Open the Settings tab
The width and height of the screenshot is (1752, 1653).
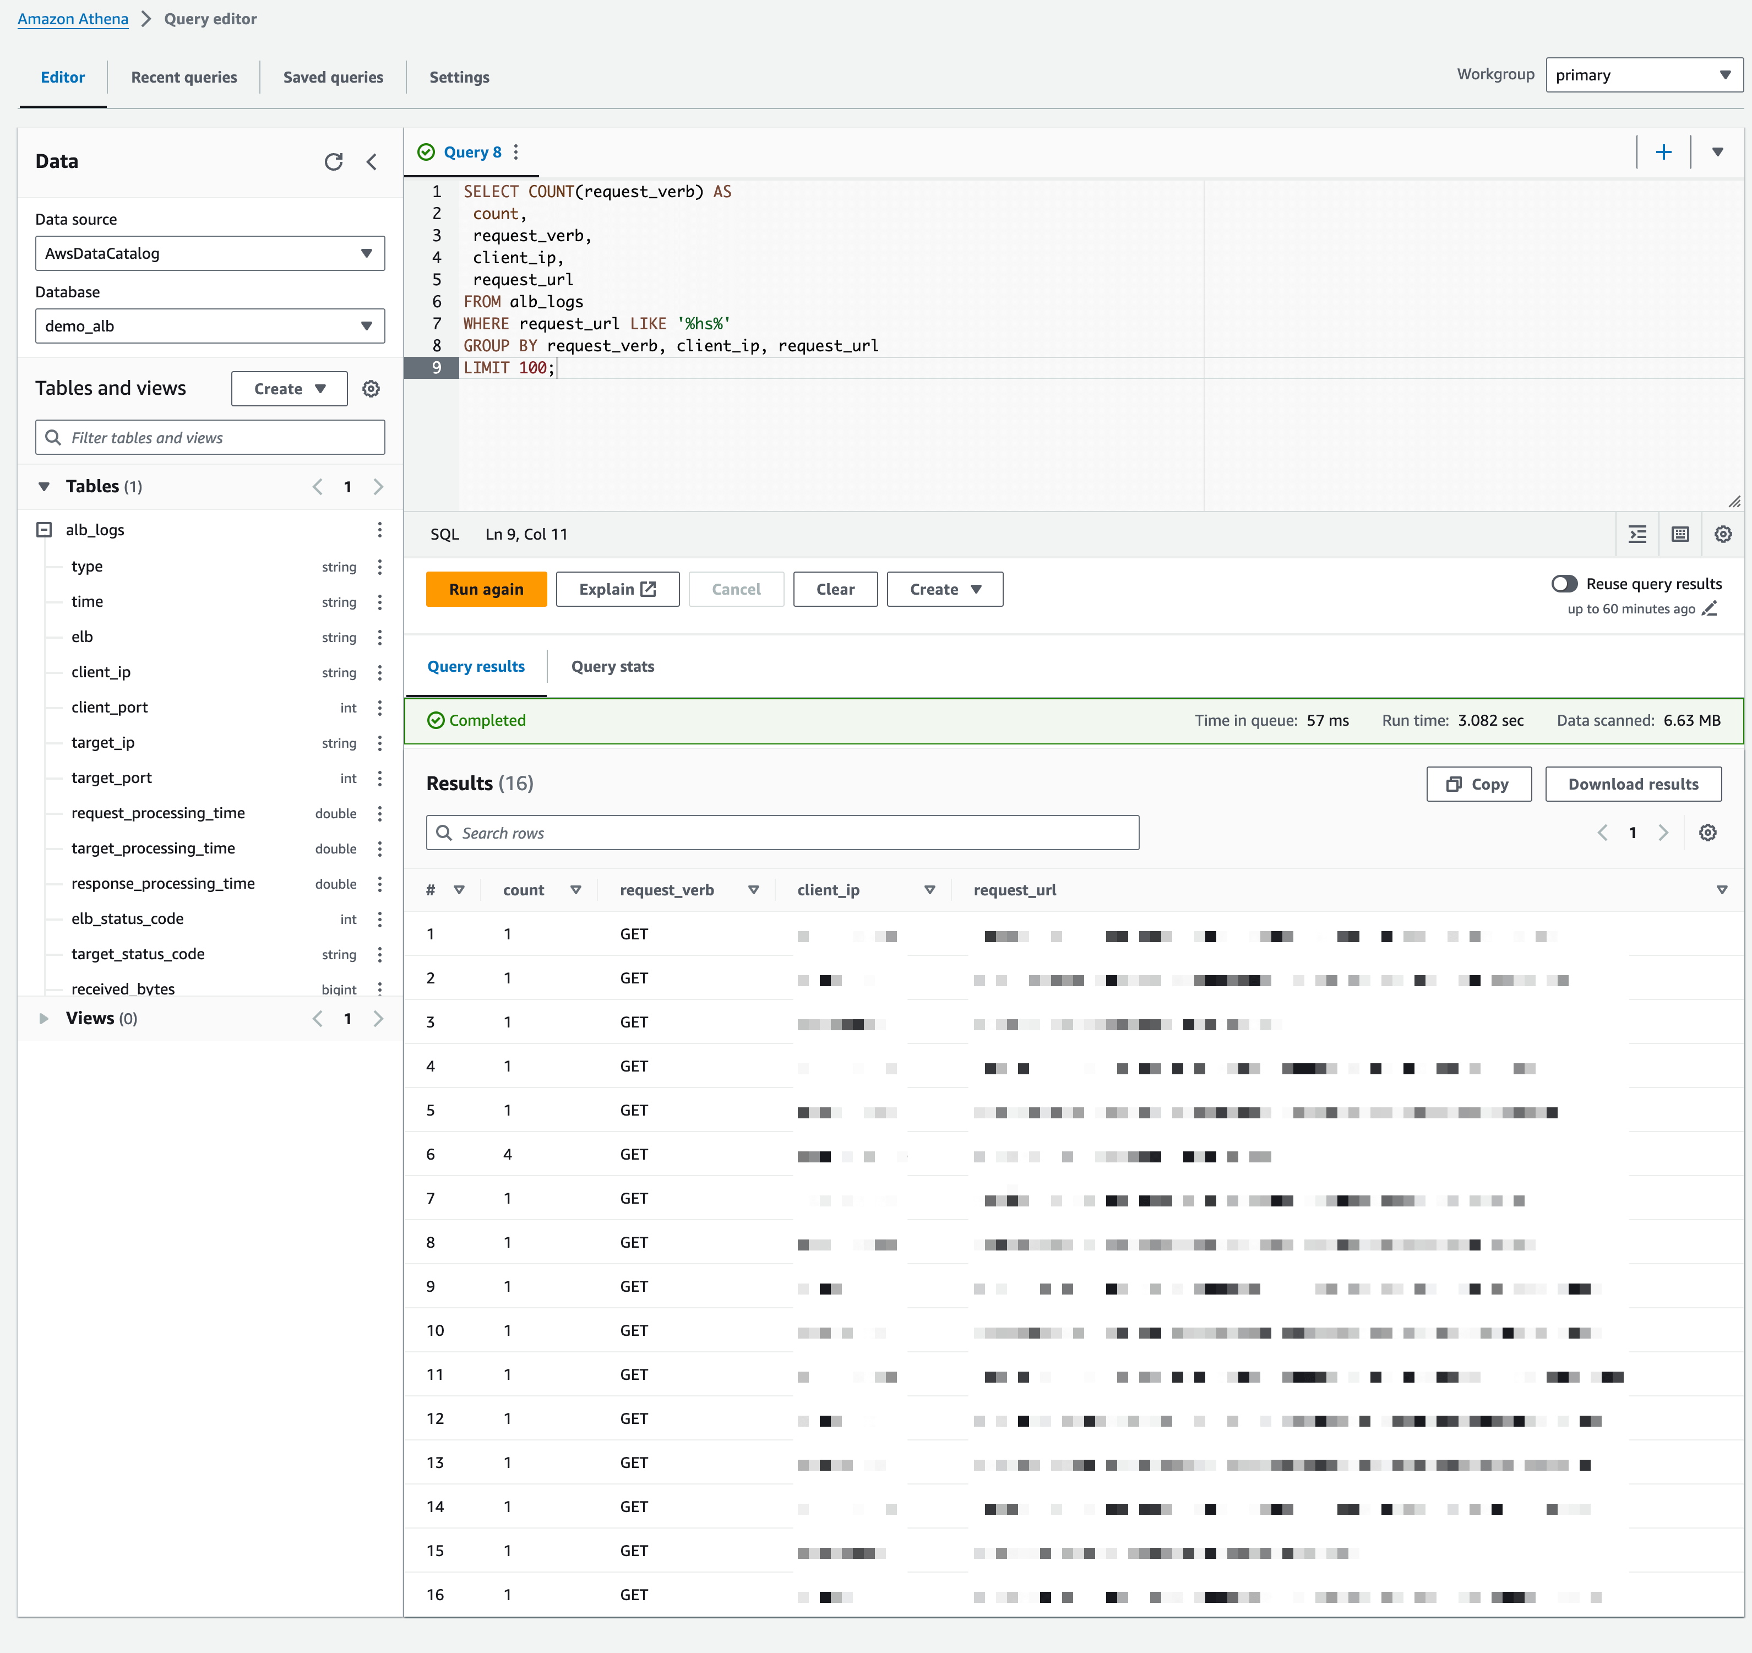click(x=459, y=78)
